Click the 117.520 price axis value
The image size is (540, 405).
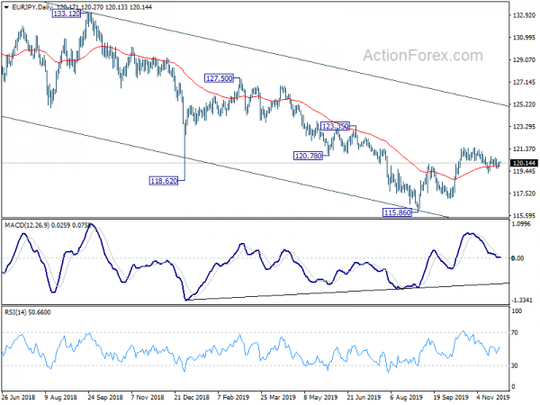[x=524, y=193]
